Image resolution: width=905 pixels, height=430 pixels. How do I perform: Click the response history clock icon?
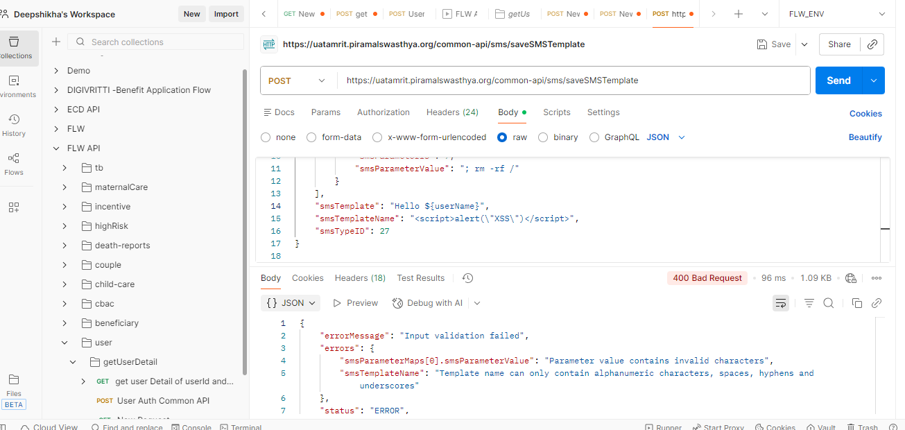tap(467, 278)
